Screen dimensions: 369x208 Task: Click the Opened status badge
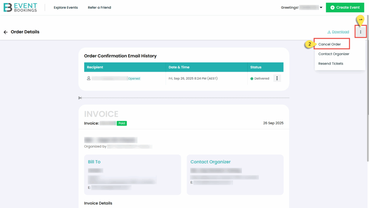(134, 78)
